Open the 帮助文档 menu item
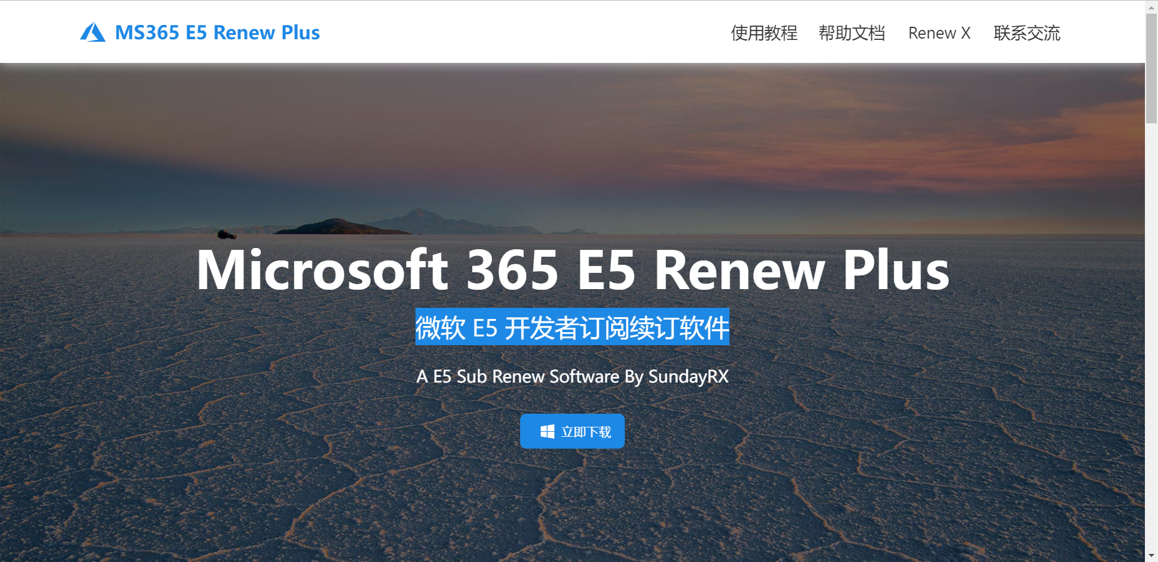Viewport: 1158px width, 562px height. [x=852, y=33]
